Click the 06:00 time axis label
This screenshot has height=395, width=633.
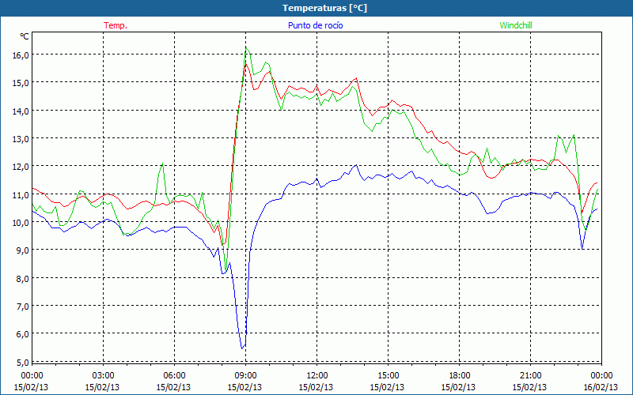(174, 375)
